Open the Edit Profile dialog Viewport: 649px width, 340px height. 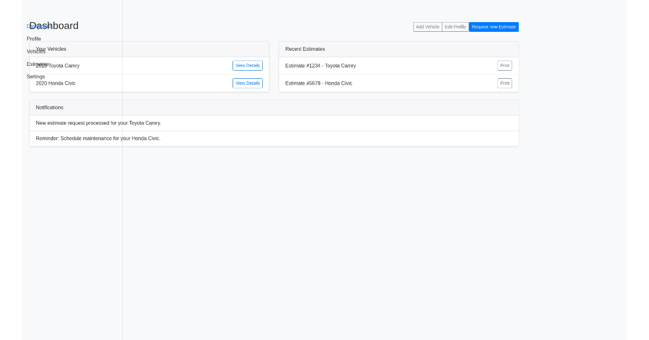[455, 26]
